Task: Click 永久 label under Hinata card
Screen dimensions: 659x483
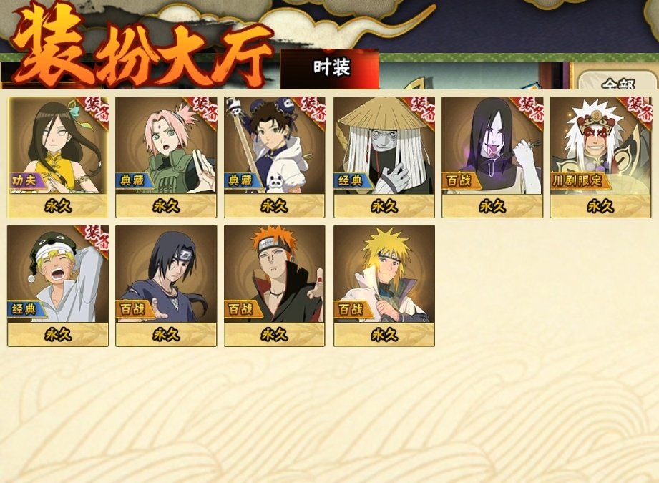Action: [x=57, y=206]
